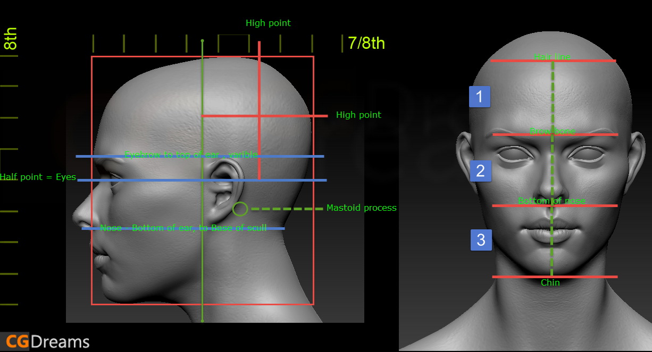Click the Half point = Eyes label
The image size is (652, 352).
37,177
